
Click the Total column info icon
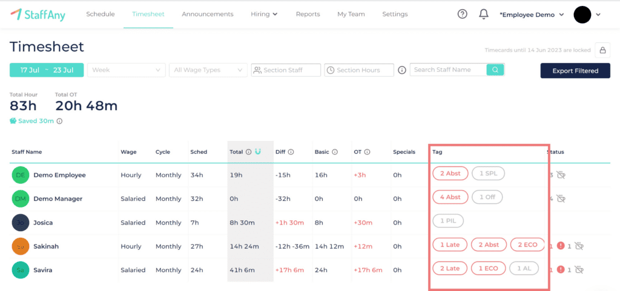248,152
